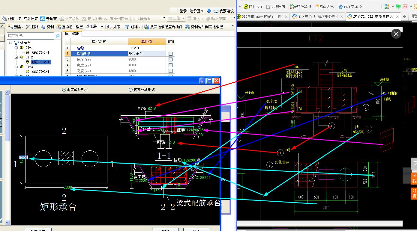Switch to the 360导航 browser tab
Viewport: 417px width, 231px height.
tap(263, 16)
